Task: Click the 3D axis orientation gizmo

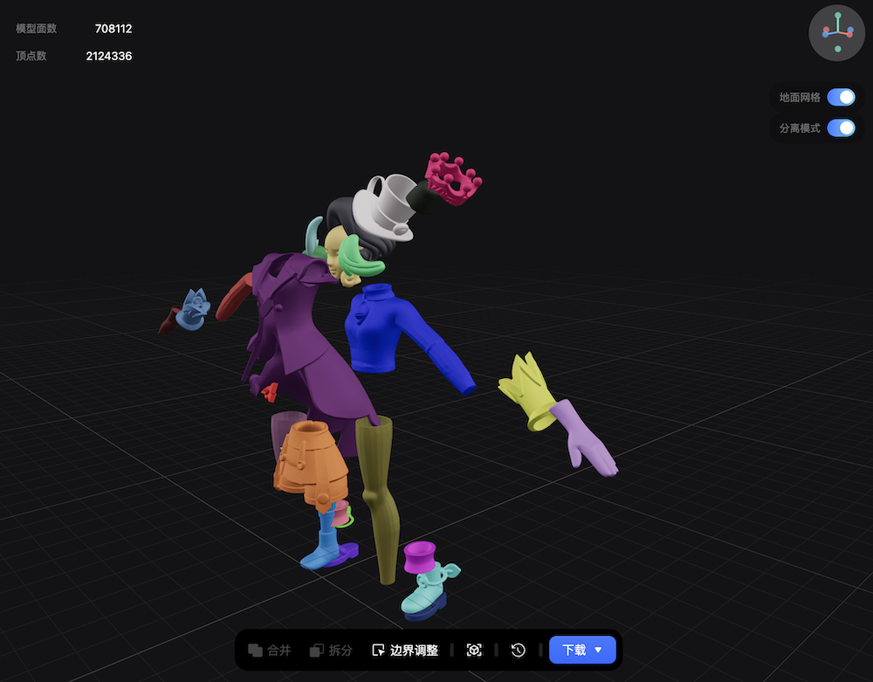Action: click(835, 32)
